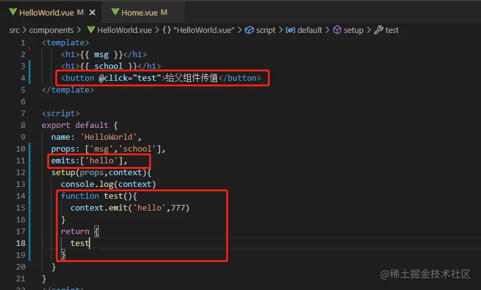
Task: Click the Vue icon on HelloWorld.vue tab
Action: click(13, 12)
